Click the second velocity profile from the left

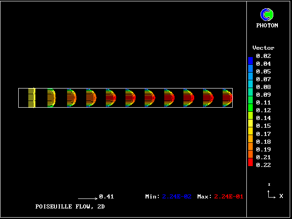[x=51, y=98]
